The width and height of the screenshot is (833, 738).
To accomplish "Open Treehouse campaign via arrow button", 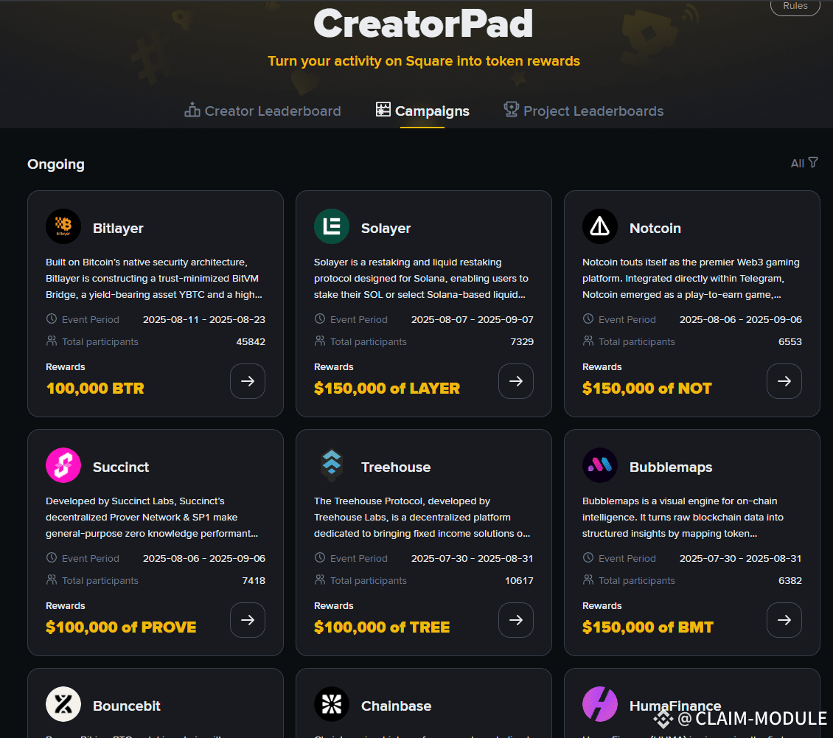I will pos(516,620).
